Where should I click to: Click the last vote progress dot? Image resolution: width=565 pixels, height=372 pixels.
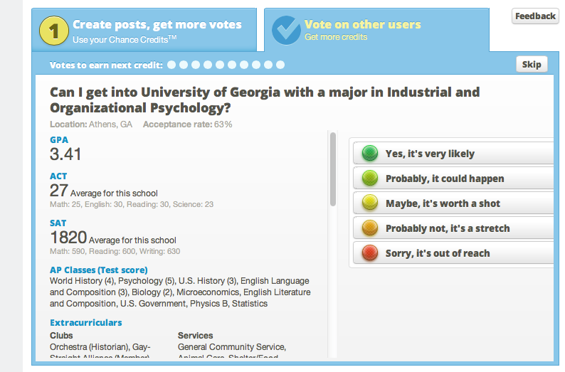[280, 65]
